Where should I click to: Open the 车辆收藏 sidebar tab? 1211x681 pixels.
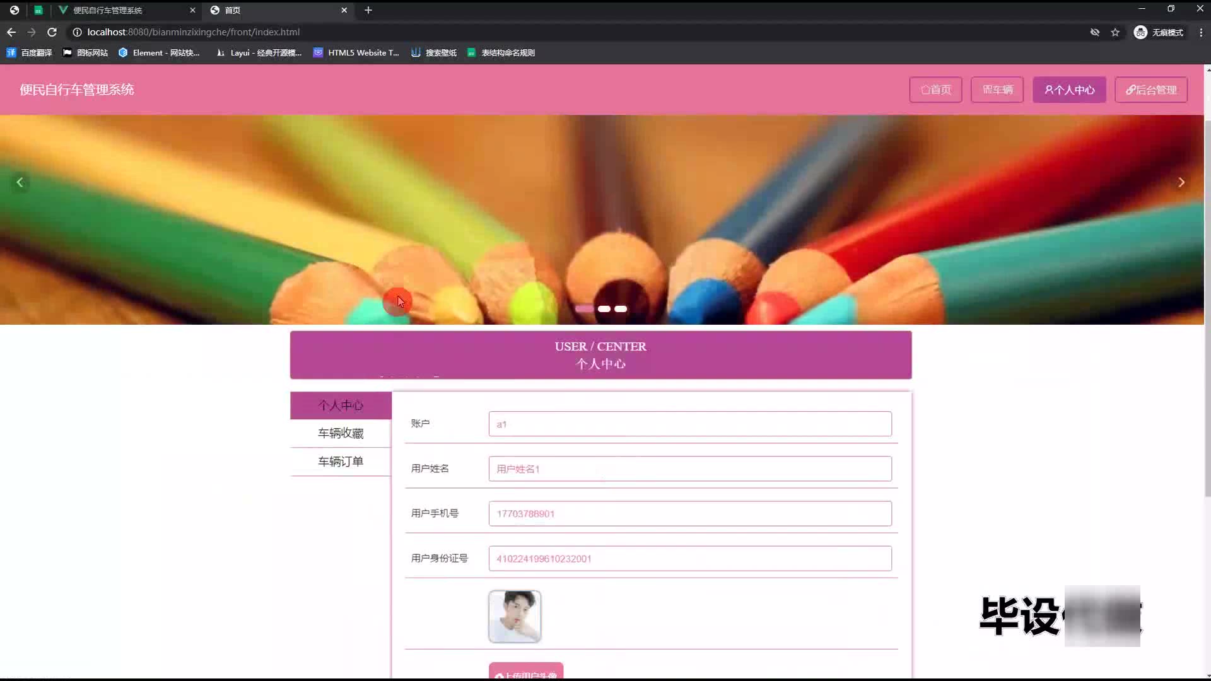point(341,433)
